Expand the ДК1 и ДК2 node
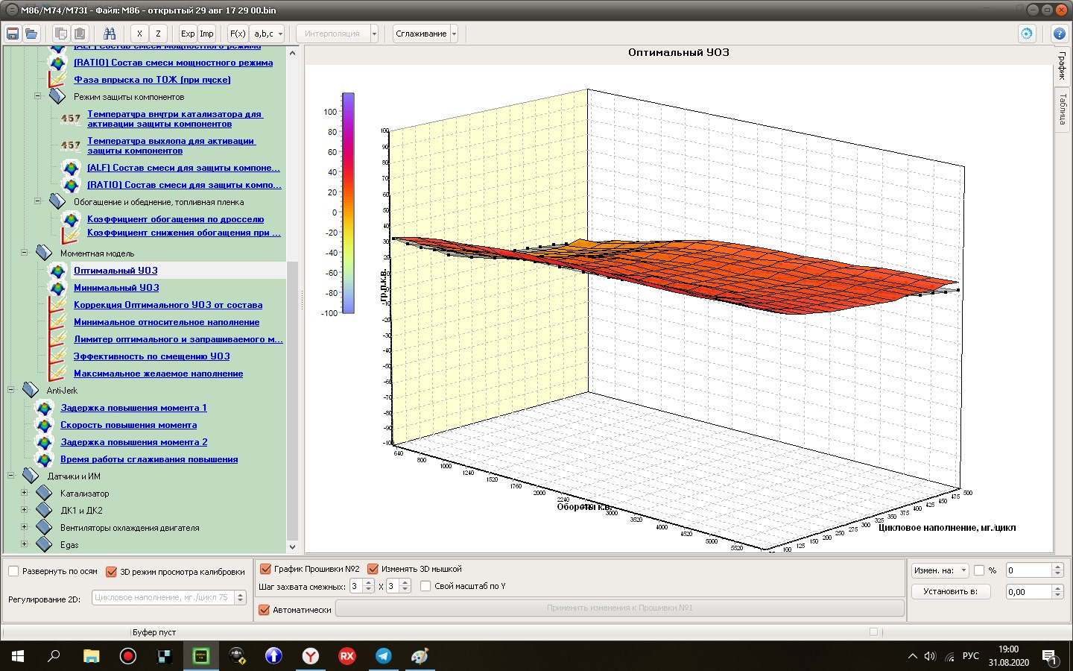This screenshot has height=671, width=1073. click(x=25, y=510)
